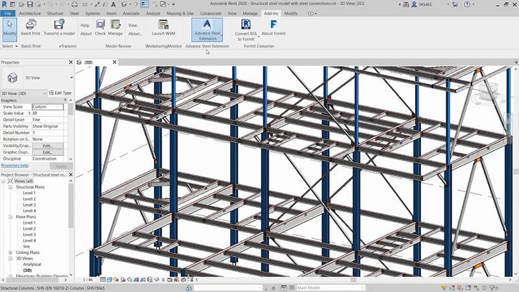Click help question mark icon
519x292 pixels.
pos(467,5)
